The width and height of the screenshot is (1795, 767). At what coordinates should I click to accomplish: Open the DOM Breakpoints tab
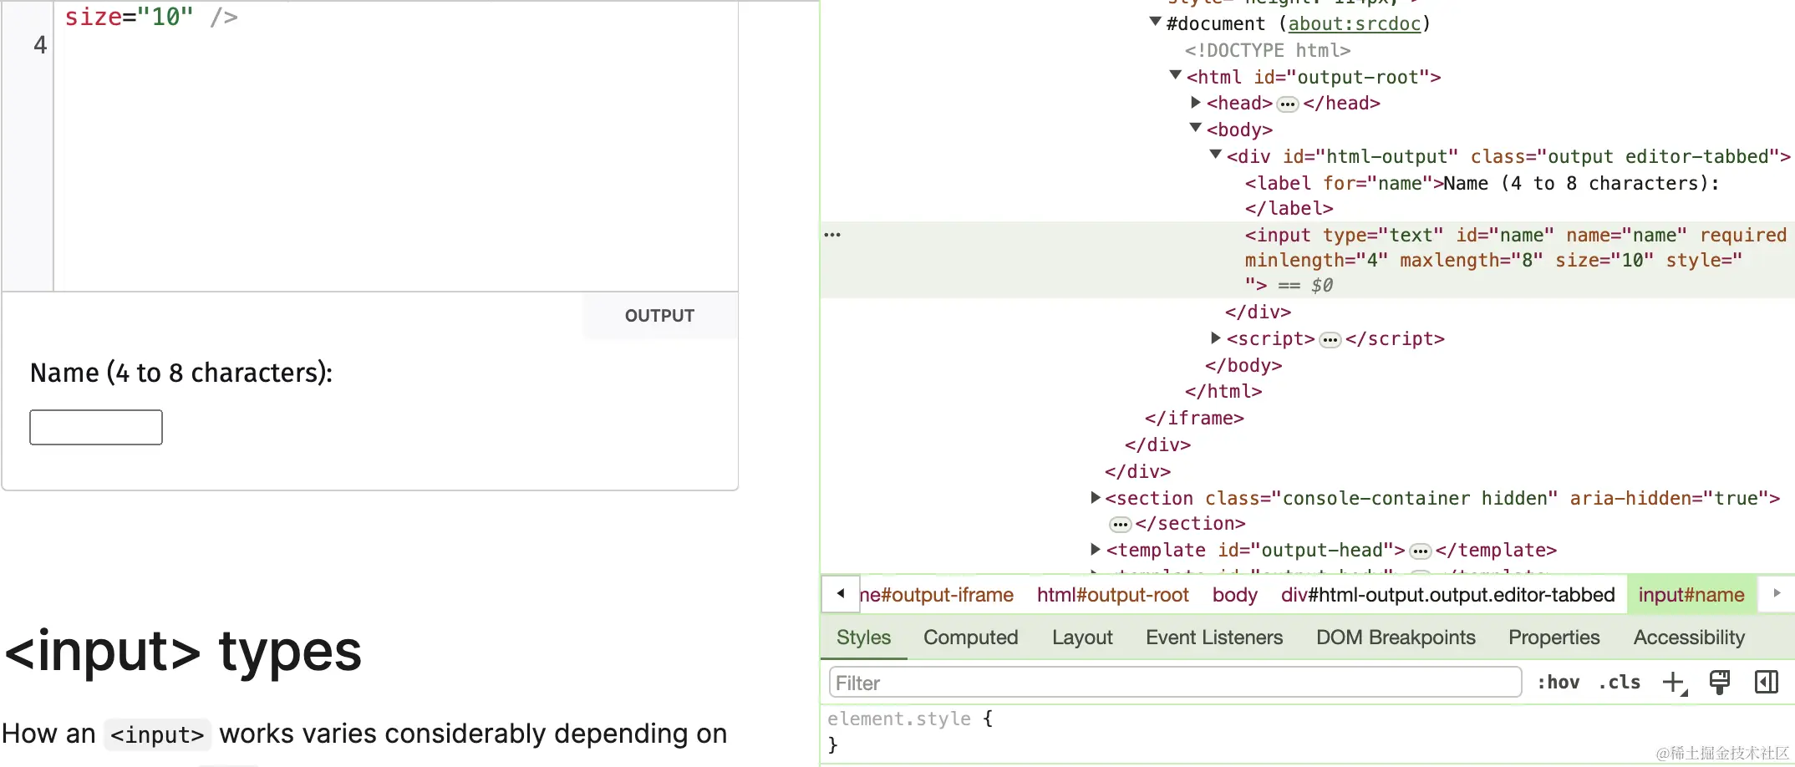[x=1396, y=637]
